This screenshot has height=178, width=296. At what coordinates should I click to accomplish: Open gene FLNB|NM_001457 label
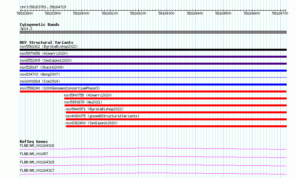[34, 154]
